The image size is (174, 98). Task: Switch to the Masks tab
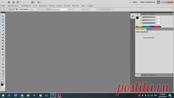[149, 29]
